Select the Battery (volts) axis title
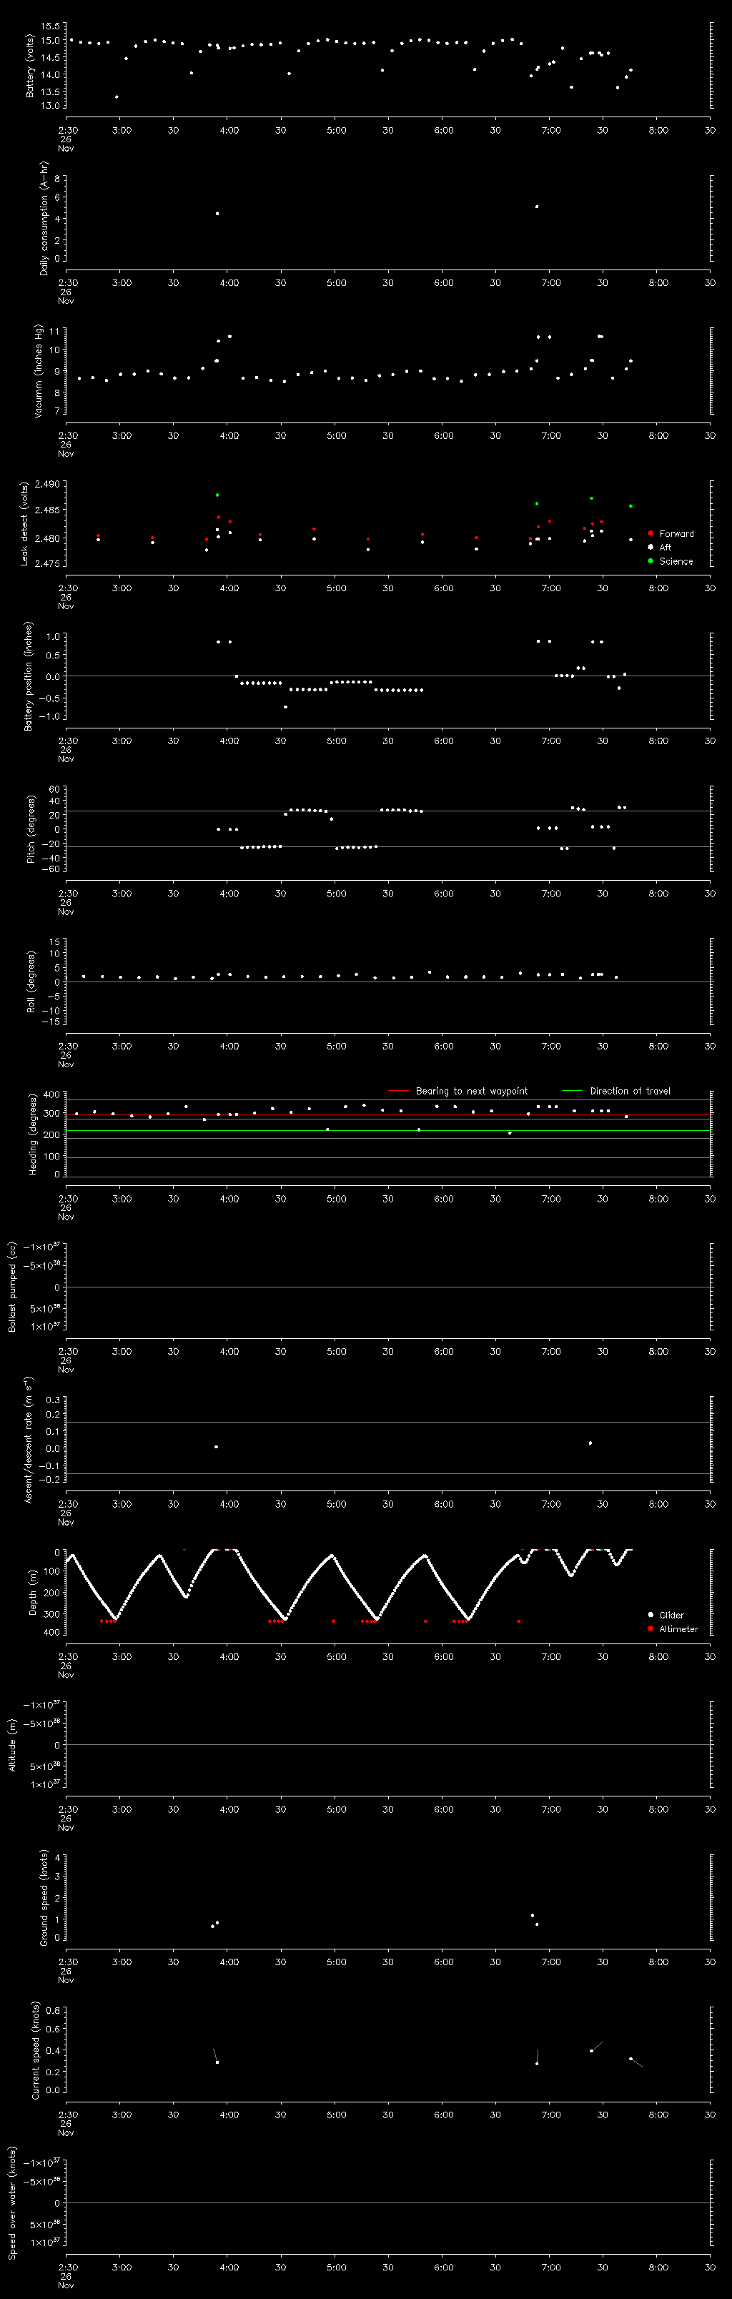Screen dimensions: 732x2299 pos(29,67)
